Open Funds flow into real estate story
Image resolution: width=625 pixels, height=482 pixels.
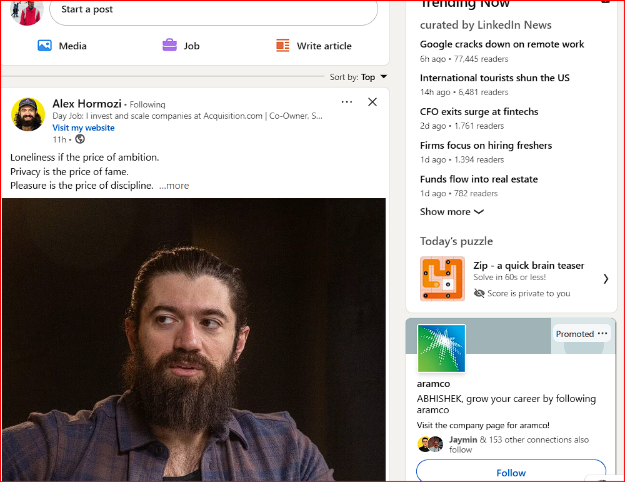[479, 179]
